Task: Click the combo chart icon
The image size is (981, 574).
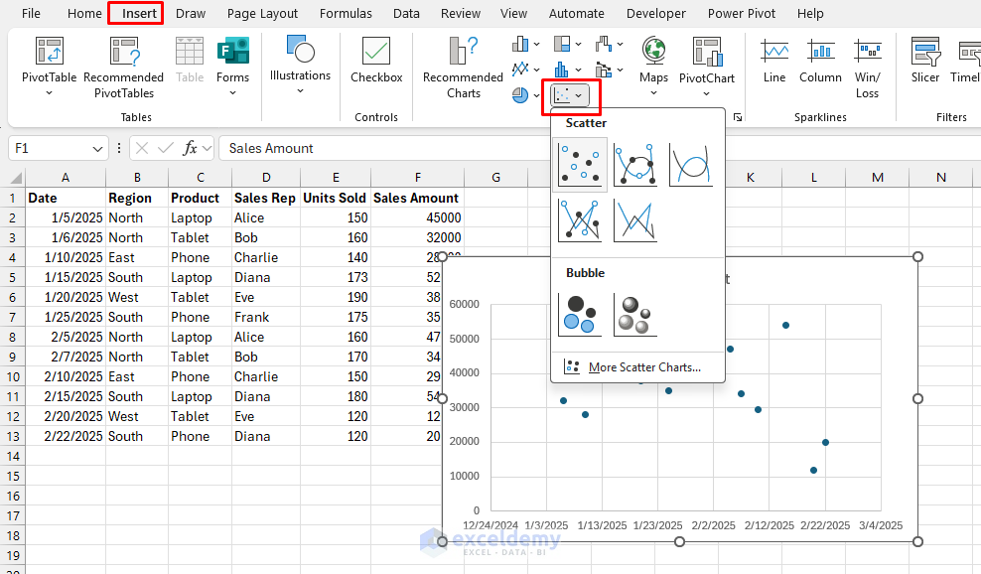Action: 604,69
